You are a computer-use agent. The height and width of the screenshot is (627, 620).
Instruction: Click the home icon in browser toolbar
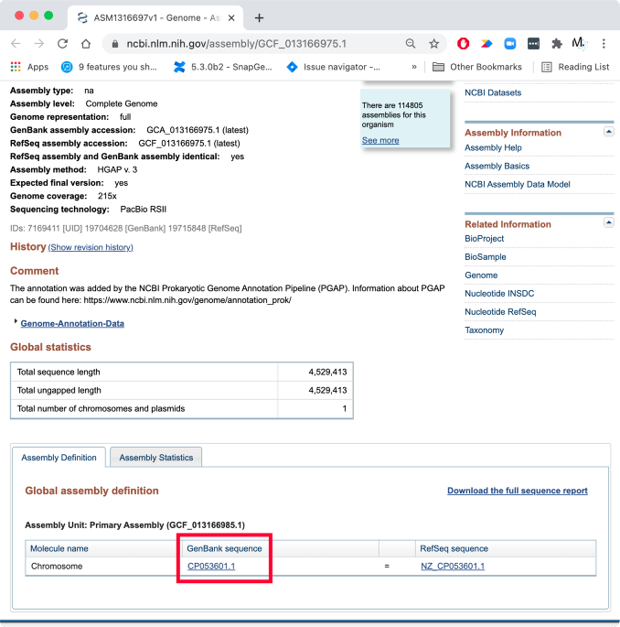pyautogui.click(x=86, y=44)
